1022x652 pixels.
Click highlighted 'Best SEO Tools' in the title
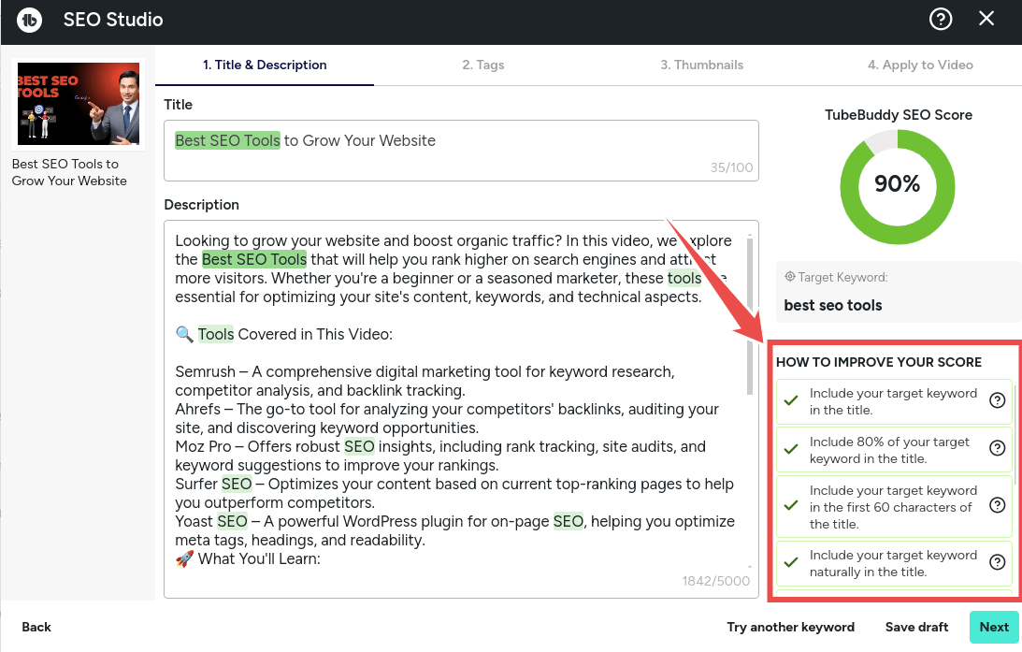pos(227,141)
